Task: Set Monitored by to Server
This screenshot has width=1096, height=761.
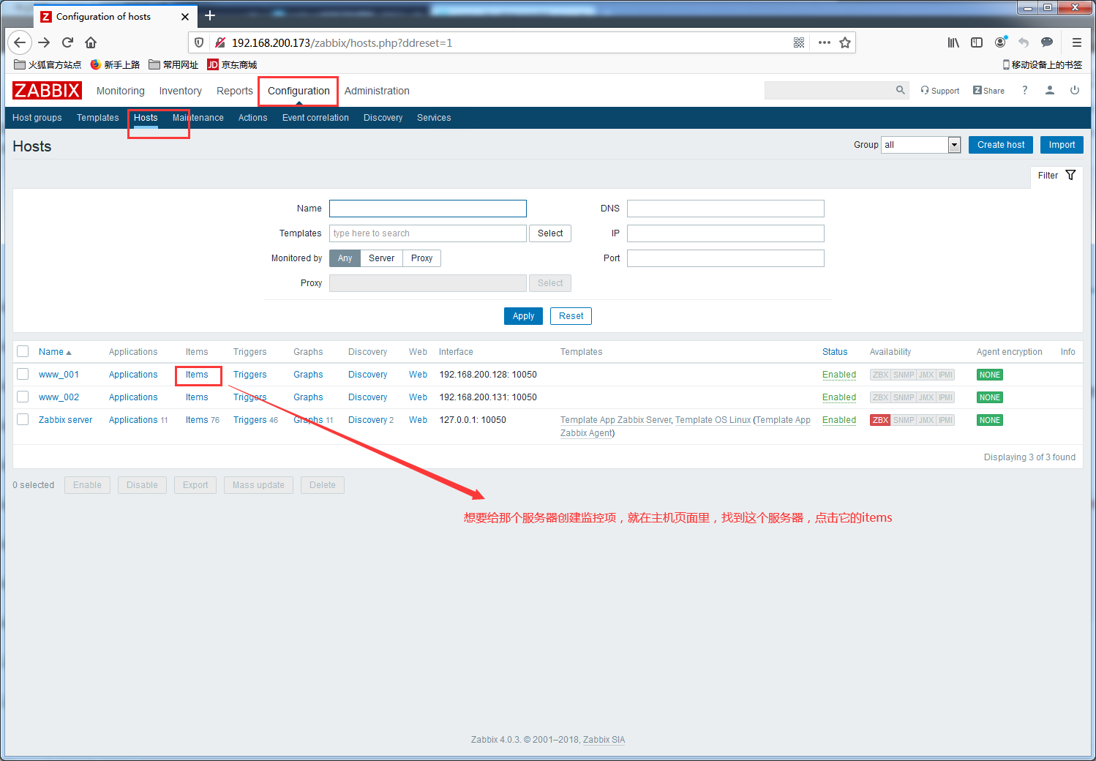Action: pos(381,258)
